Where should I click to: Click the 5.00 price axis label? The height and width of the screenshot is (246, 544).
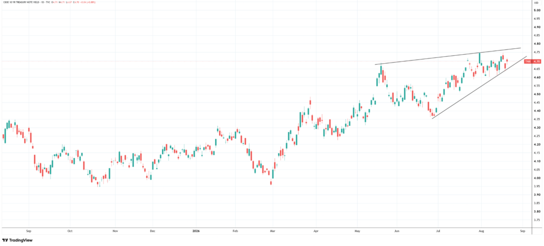click(x=537, y=11)
